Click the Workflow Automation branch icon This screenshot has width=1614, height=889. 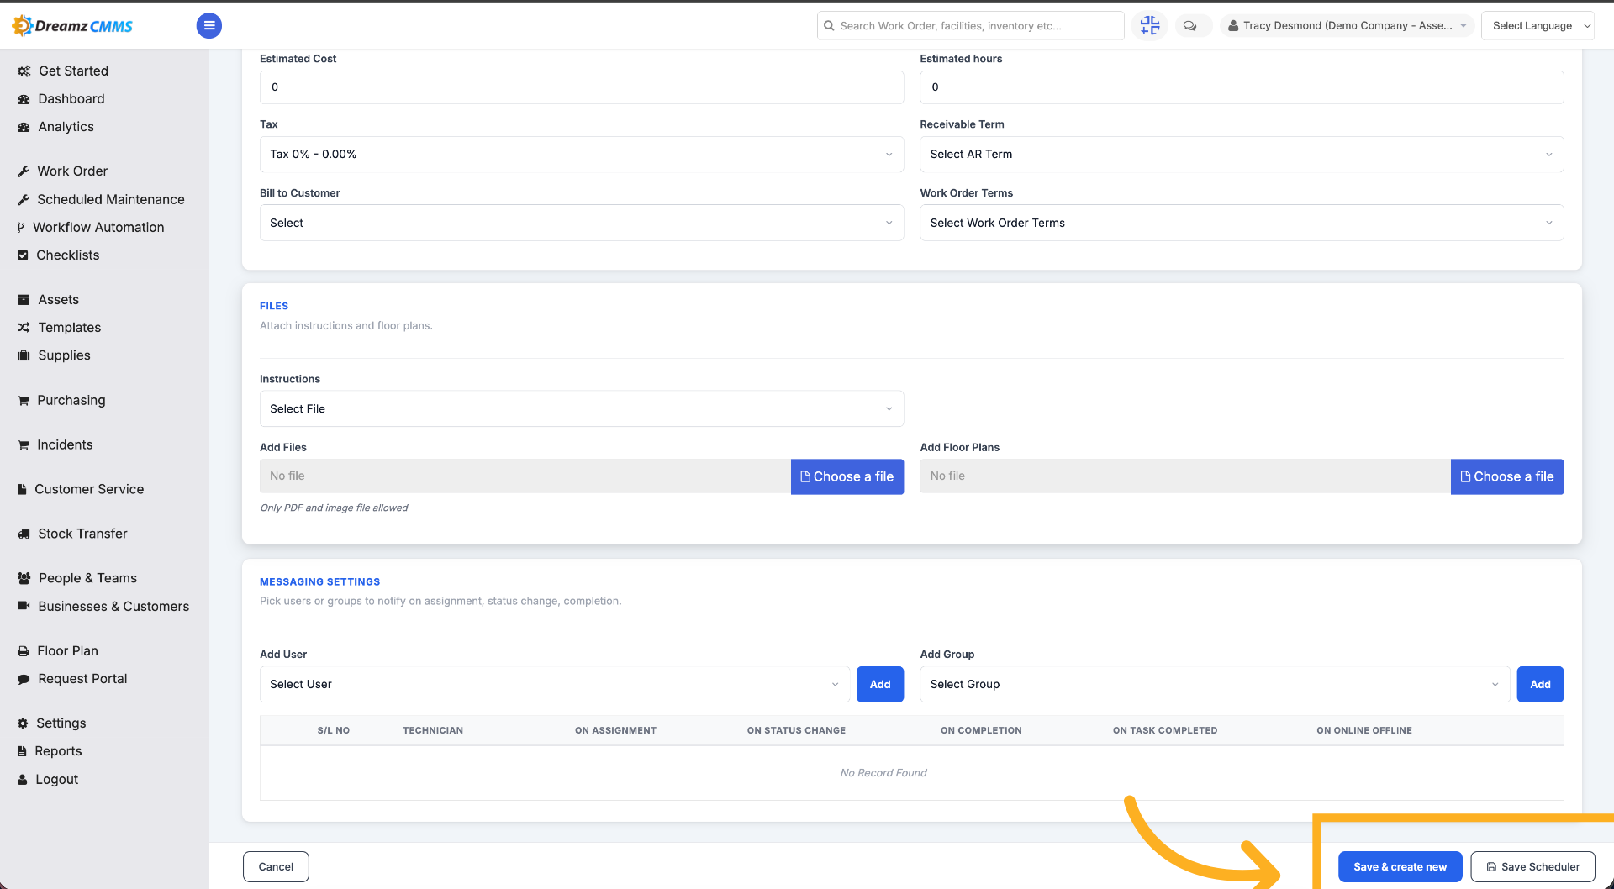[x=21, y=228]
